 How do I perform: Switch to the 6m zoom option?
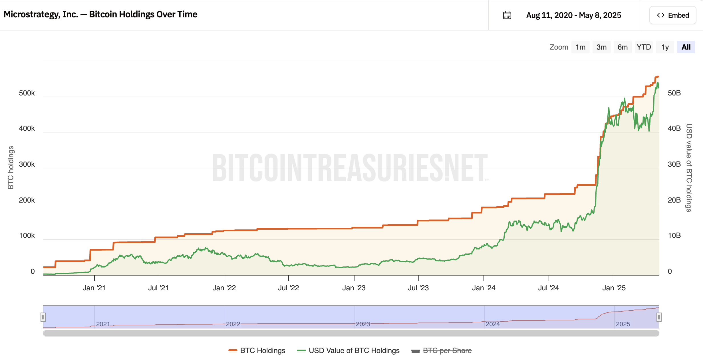click(x=623, y=47)
